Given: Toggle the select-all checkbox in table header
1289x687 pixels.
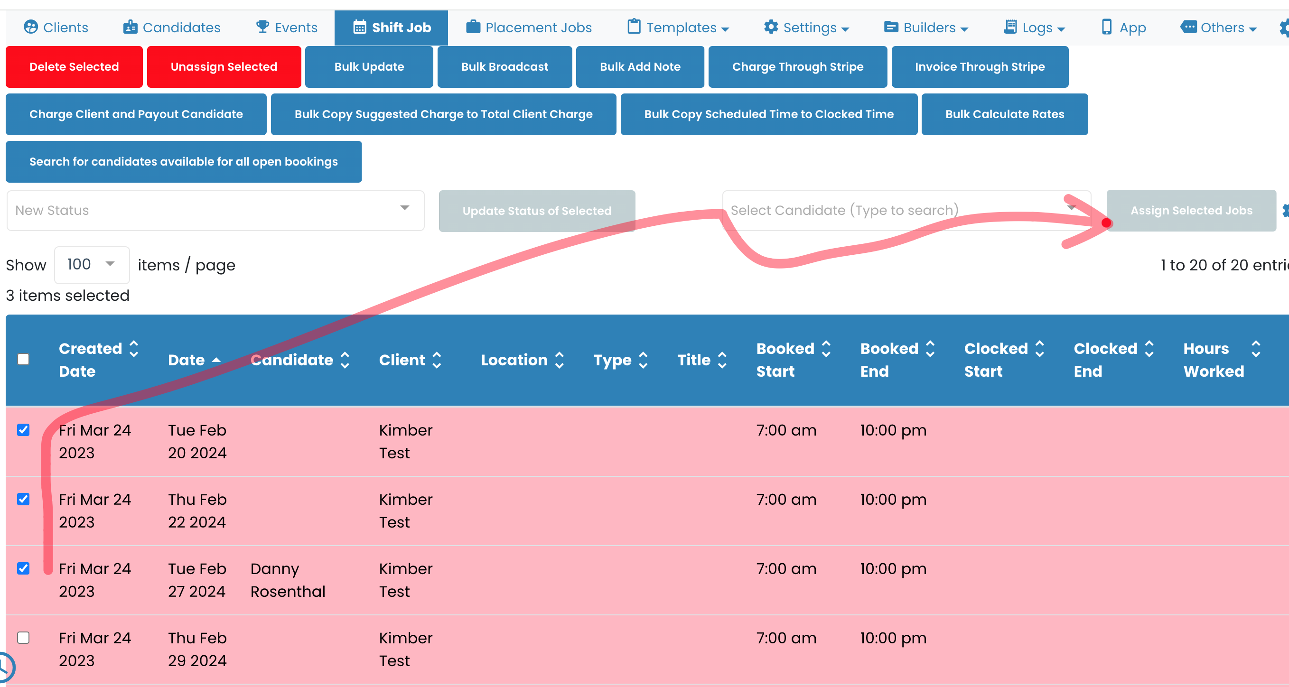Looking at the screenshot, I should tap(23, 359).
